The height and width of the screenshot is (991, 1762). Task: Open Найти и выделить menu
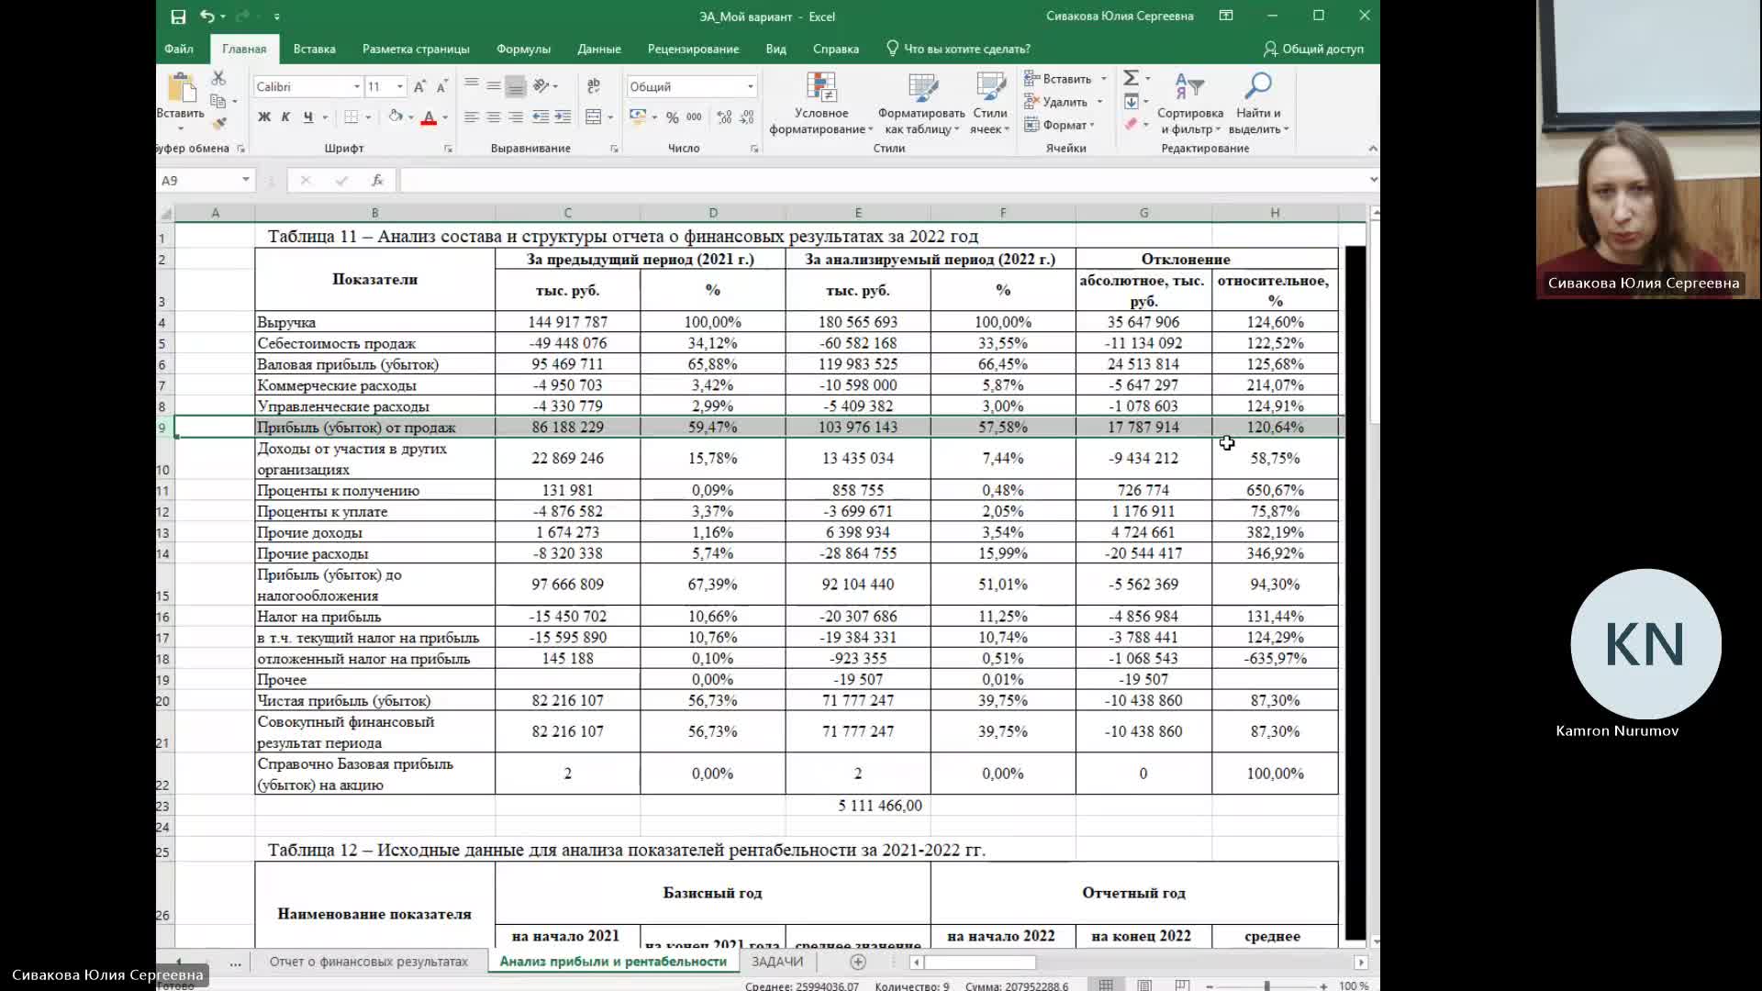(1258, 103)
